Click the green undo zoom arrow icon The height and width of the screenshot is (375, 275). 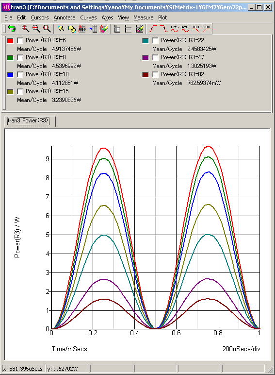pyautogui.click(x=12, y=29)
